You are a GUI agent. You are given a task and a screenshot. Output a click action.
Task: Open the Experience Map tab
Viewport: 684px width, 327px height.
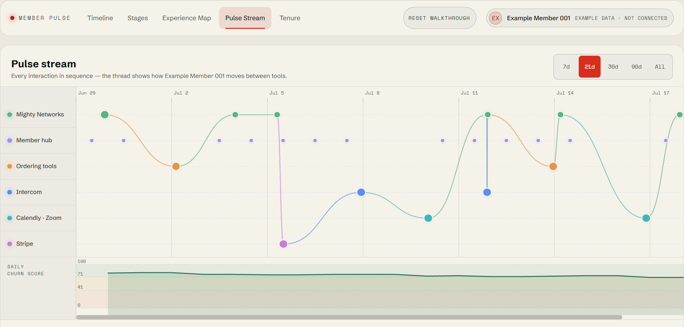tap(186, 18)
